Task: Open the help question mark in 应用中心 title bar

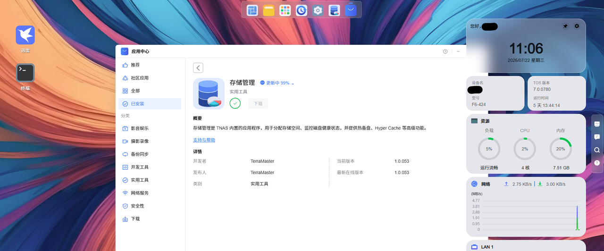Action: [445, 51]
